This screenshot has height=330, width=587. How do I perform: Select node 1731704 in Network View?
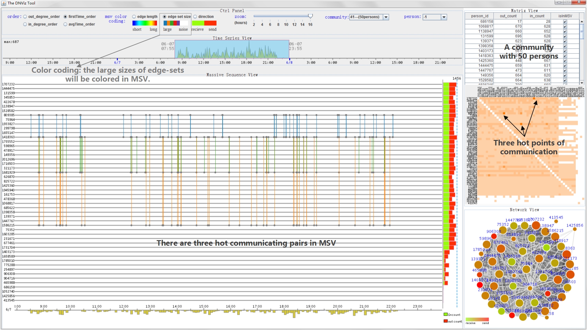point(543,277)
